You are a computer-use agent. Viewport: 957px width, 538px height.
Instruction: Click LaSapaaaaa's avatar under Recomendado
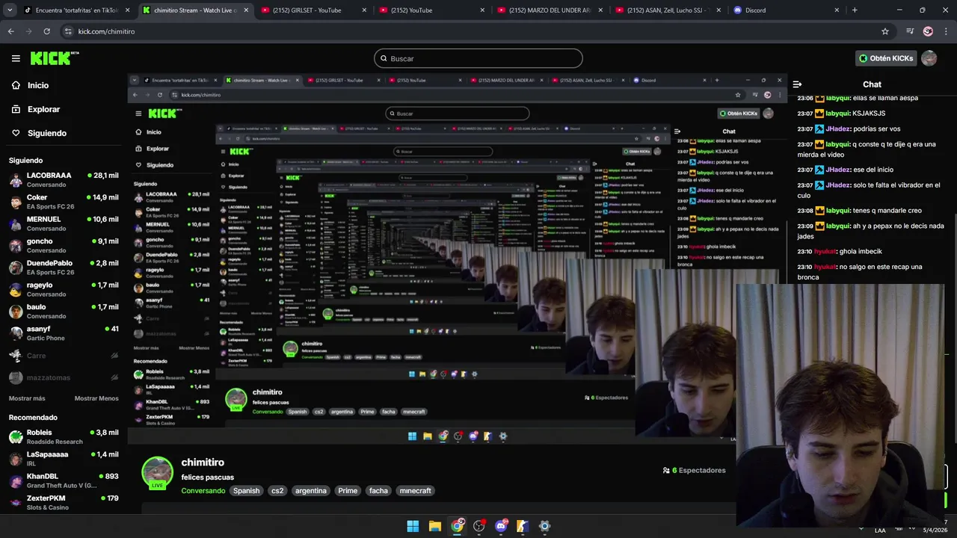pyautogui.click(x=16, y=459)
